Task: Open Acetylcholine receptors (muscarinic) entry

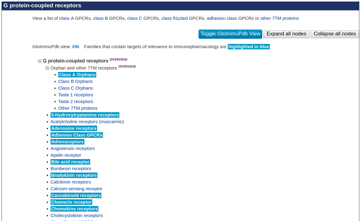Action: click(x=87, y=122)
